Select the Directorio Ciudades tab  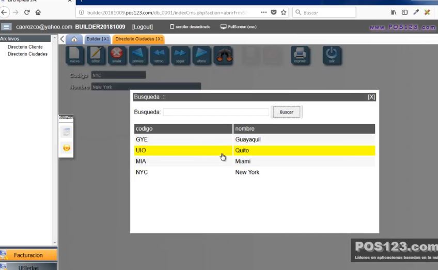coord(138,39)
